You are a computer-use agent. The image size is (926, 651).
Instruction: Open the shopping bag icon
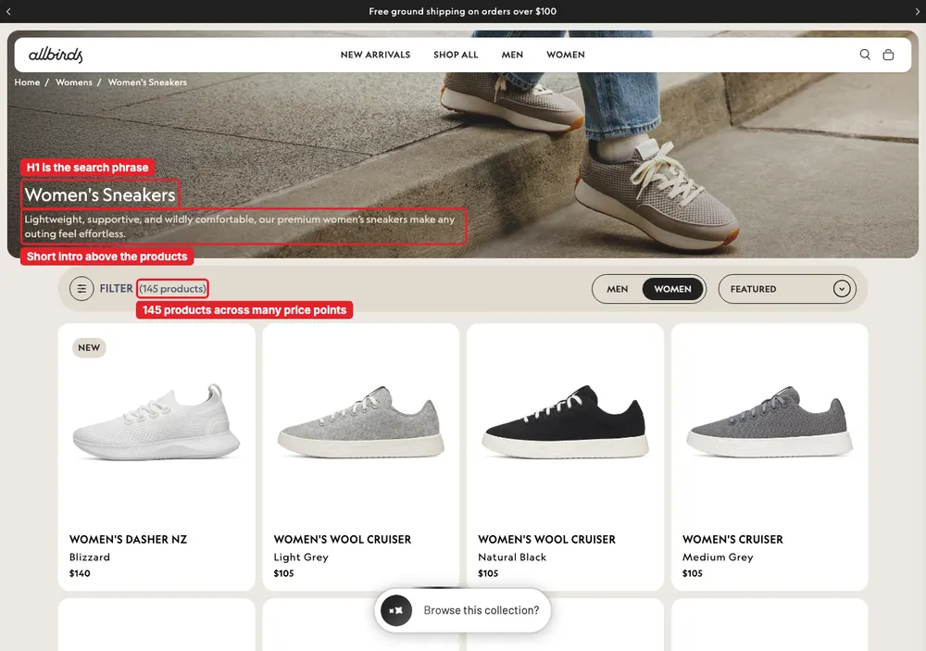[888, 55]
